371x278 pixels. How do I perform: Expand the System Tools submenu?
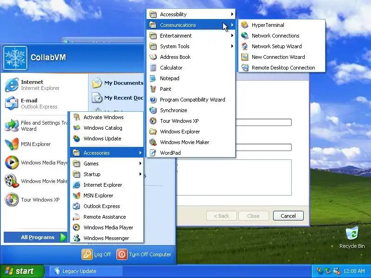pyautogui.click(x=191, y=46)
